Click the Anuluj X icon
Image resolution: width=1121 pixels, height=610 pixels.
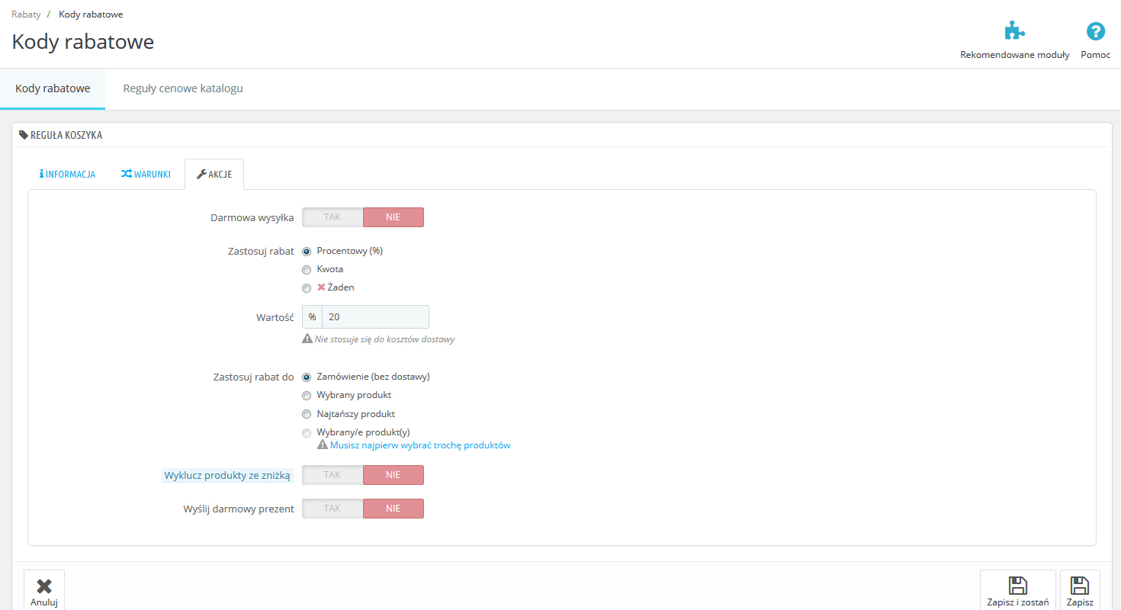pyautogui.click(x=44, y=586)
